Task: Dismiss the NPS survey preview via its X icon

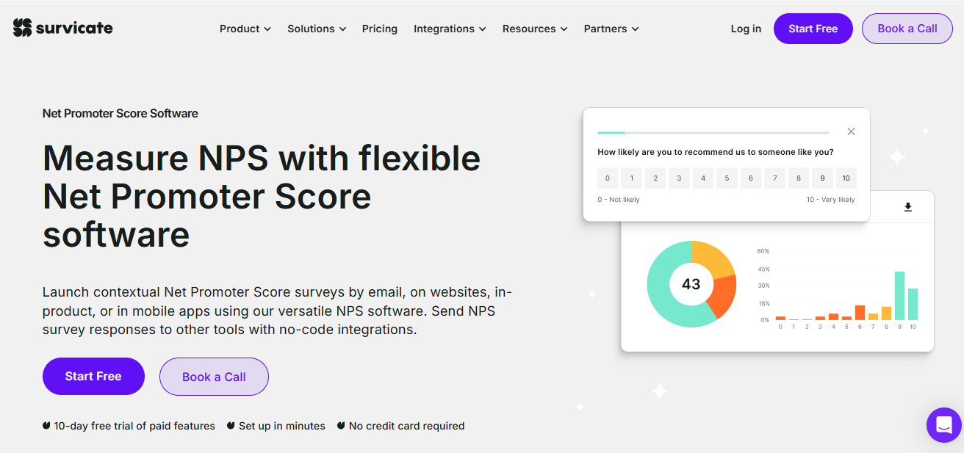Action: (851, 131)
